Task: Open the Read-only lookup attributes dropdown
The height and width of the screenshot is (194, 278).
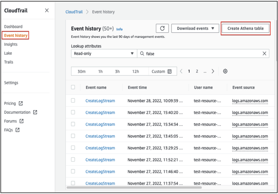Action: tap(103, 53)
